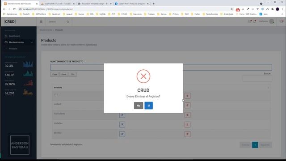Switch to the Coders Free Facebook tab
The width and height of the screenshot is (286, 161).
pos(132,4)
